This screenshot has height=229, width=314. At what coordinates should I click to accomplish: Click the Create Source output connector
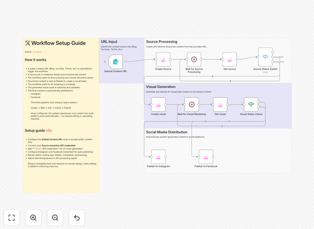[170, 59]
